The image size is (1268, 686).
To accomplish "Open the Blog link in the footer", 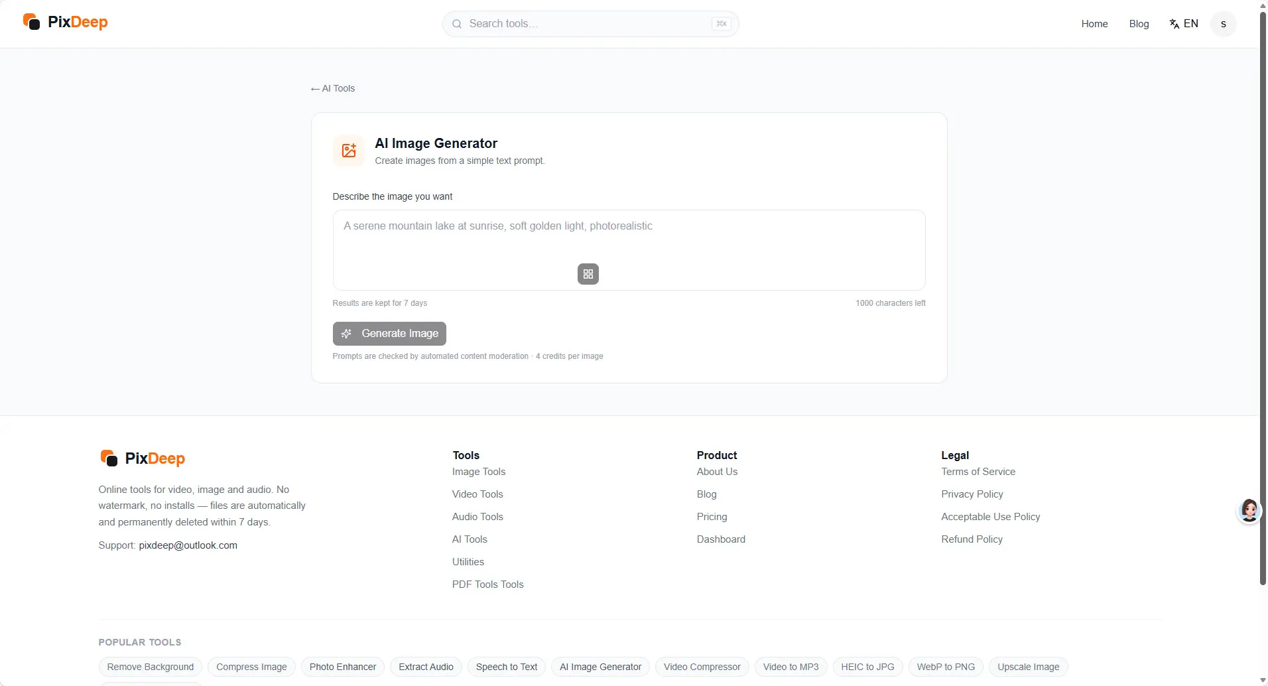I will [x=707, y=494].
